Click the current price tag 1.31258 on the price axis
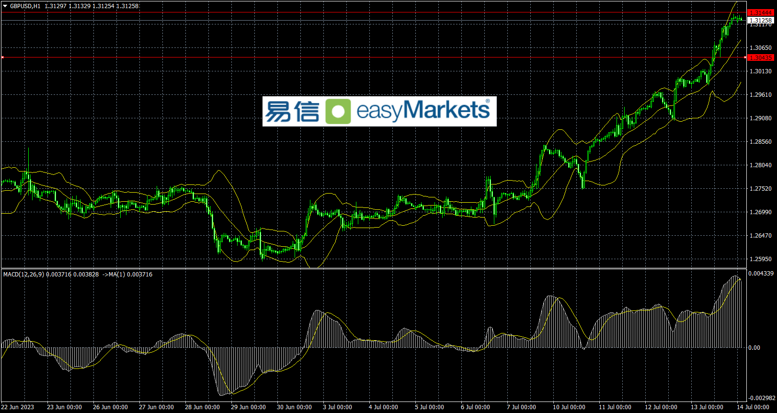 pos(761,20)
